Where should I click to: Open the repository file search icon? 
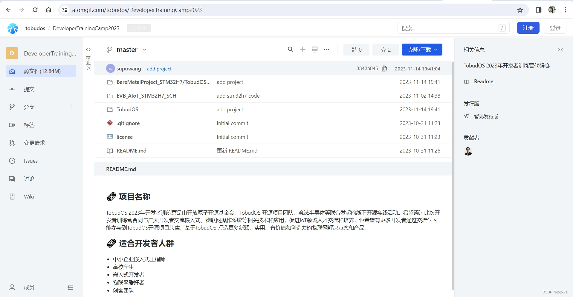(290, 49)
